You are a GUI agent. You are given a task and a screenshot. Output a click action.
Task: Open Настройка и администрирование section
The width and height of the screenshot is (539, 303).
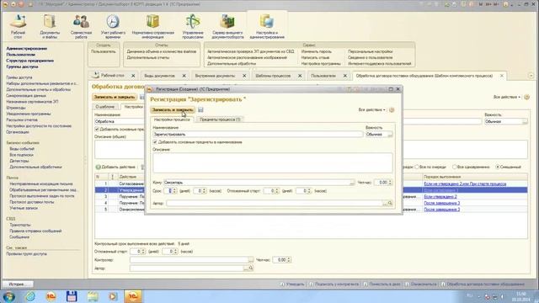(x=267, y=26)
